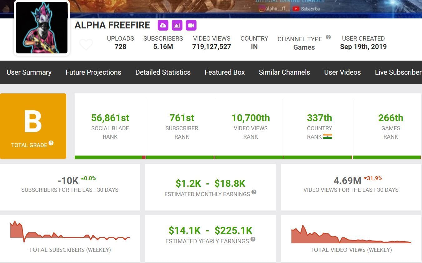
Task: Click the YouTube Subscribe link in banner
Action: 307,9
